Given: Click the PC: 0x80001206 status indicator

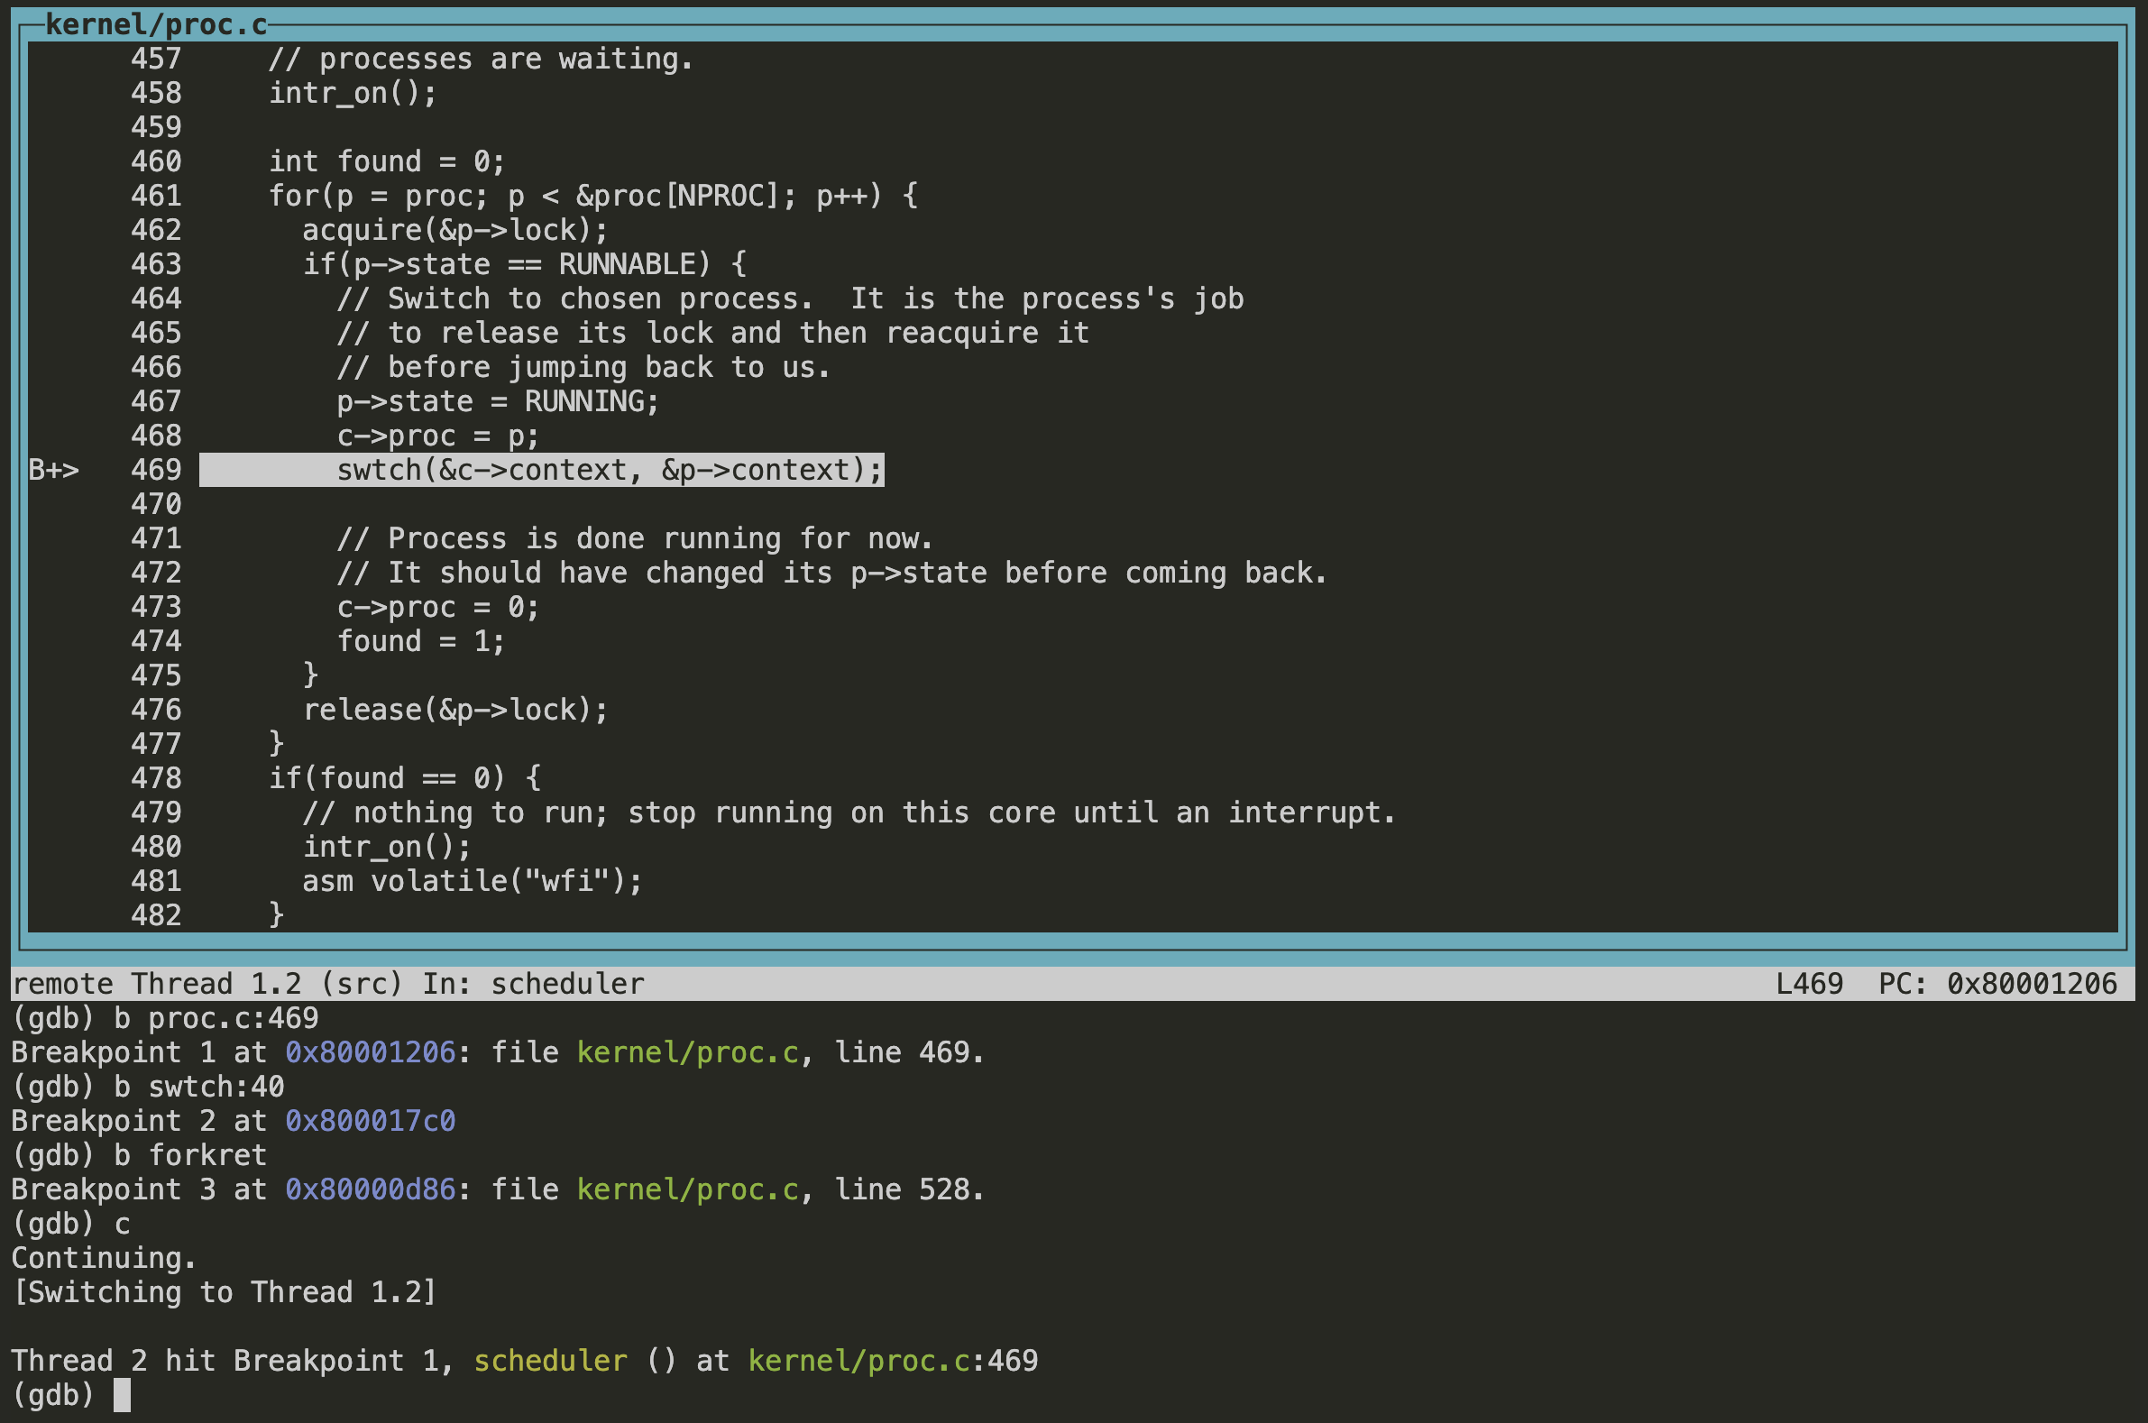Looking at the screenshot, I should point(1997,984).
